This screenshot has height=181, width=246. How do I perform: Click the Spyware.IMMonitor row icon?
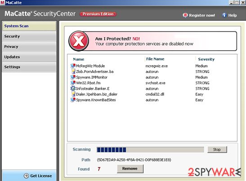pyautogui.click(x=73, y=77)
